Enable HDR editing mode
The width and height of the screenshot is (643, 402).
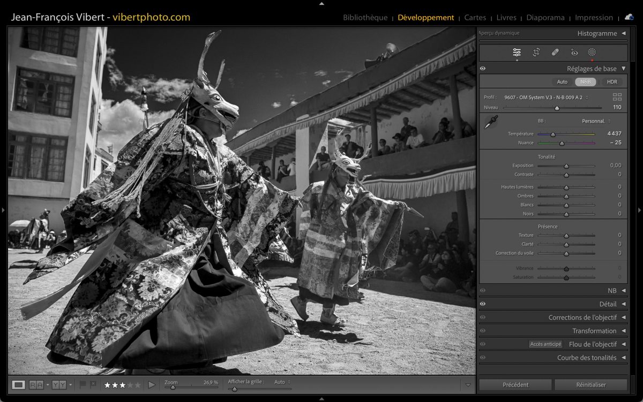coord(612,82)
